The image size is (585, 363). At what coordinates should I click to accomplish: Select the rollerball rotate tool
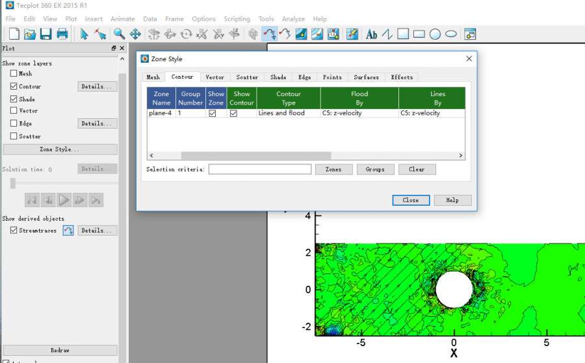pyautogui.click(x=170, y=34)
